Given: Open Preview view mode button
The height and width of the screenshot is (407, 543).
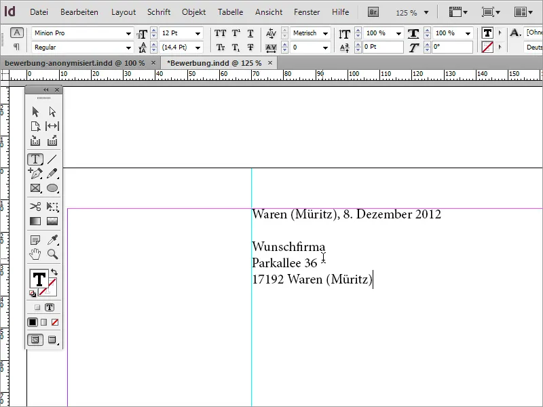Looking at the screenshot, I should click(52, 340).
